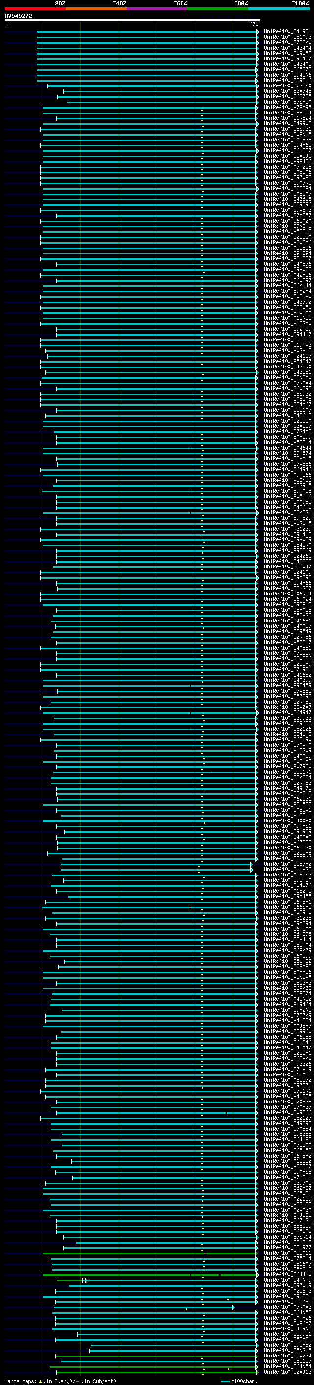The width and height of the screenshot is (314, 1385).
Task: Select hit label UniRef100_C9E3E8
Action: (287, 1134)
